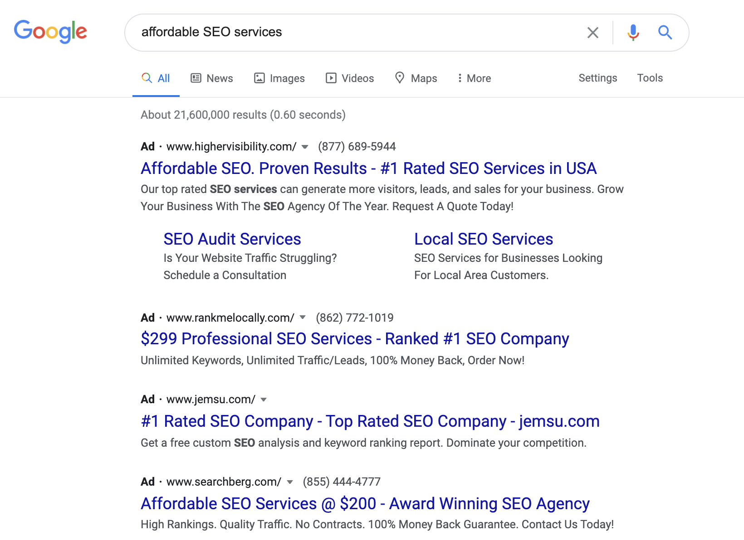Expand the searchberg.com ad dropdown arrow
Viewport: 744px width, 540px height.
[290, 482]
